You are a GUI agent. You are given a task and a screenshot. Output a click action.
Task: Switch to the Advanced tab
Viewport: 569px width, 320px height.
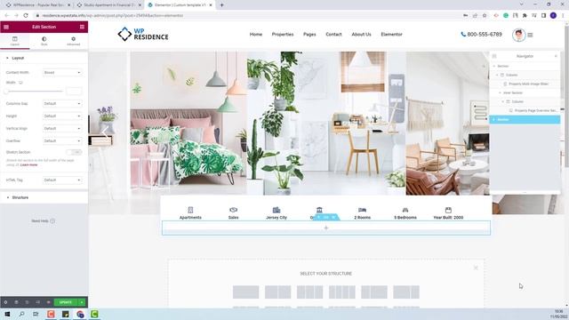coord(73,41)
